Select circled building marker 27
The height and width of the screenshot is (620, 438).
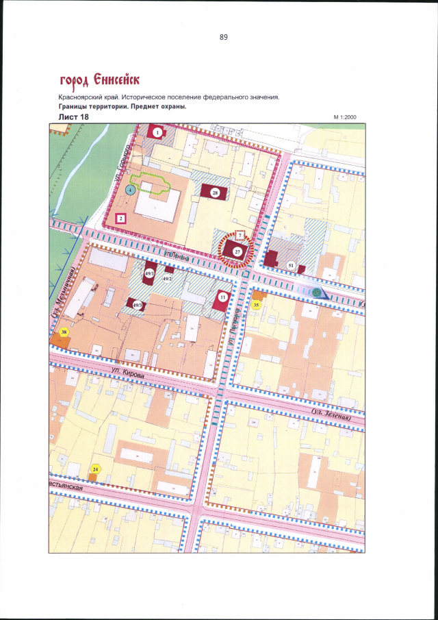pyautogui.click(x=237, y=252)
